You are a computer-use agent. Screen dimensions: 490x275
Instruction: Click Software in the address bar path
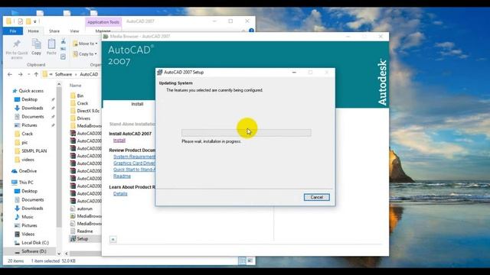(64, 75)
